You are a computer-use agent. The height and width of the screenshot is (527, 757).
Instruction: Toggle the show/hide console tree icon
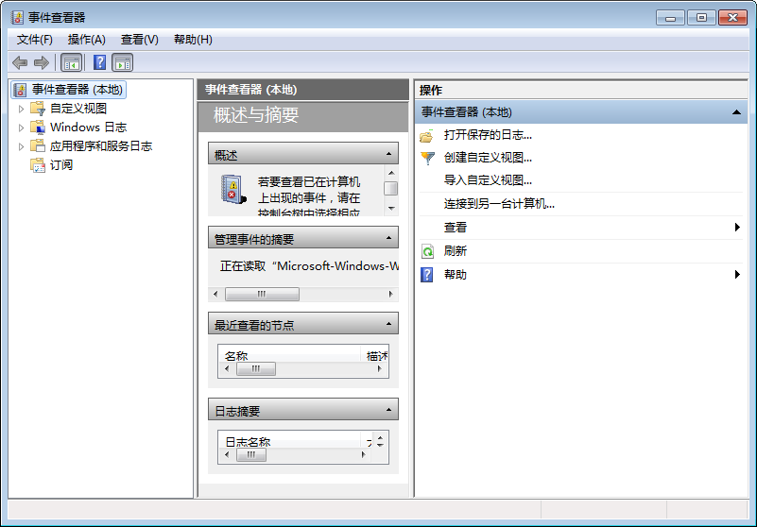tap(71, 62)
